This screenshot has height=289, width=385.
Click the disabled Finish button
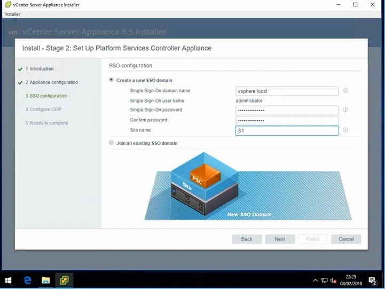313,239
